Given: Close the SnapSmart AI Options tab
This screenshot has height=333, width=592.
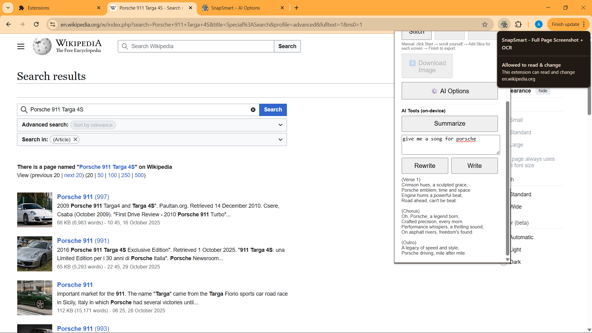Looking at the screenshot, I should [x=282, y=8].
